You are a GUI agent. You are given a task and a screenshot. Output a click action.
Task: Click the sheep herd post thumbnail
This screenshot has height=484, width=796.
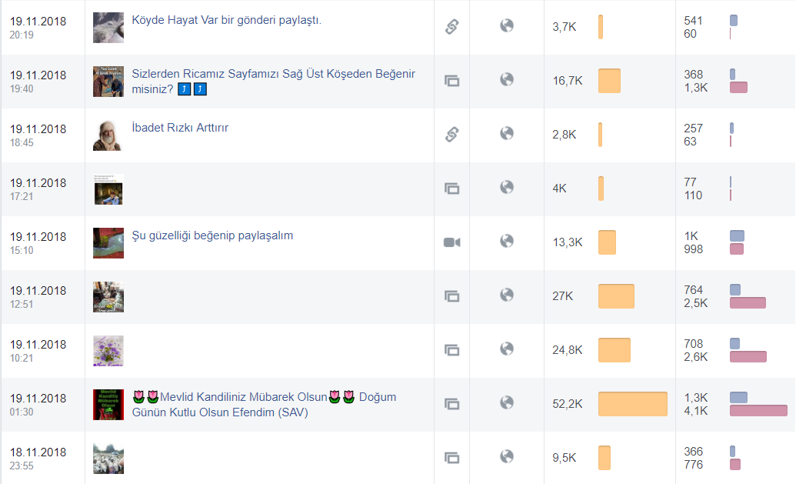point(108,459)
